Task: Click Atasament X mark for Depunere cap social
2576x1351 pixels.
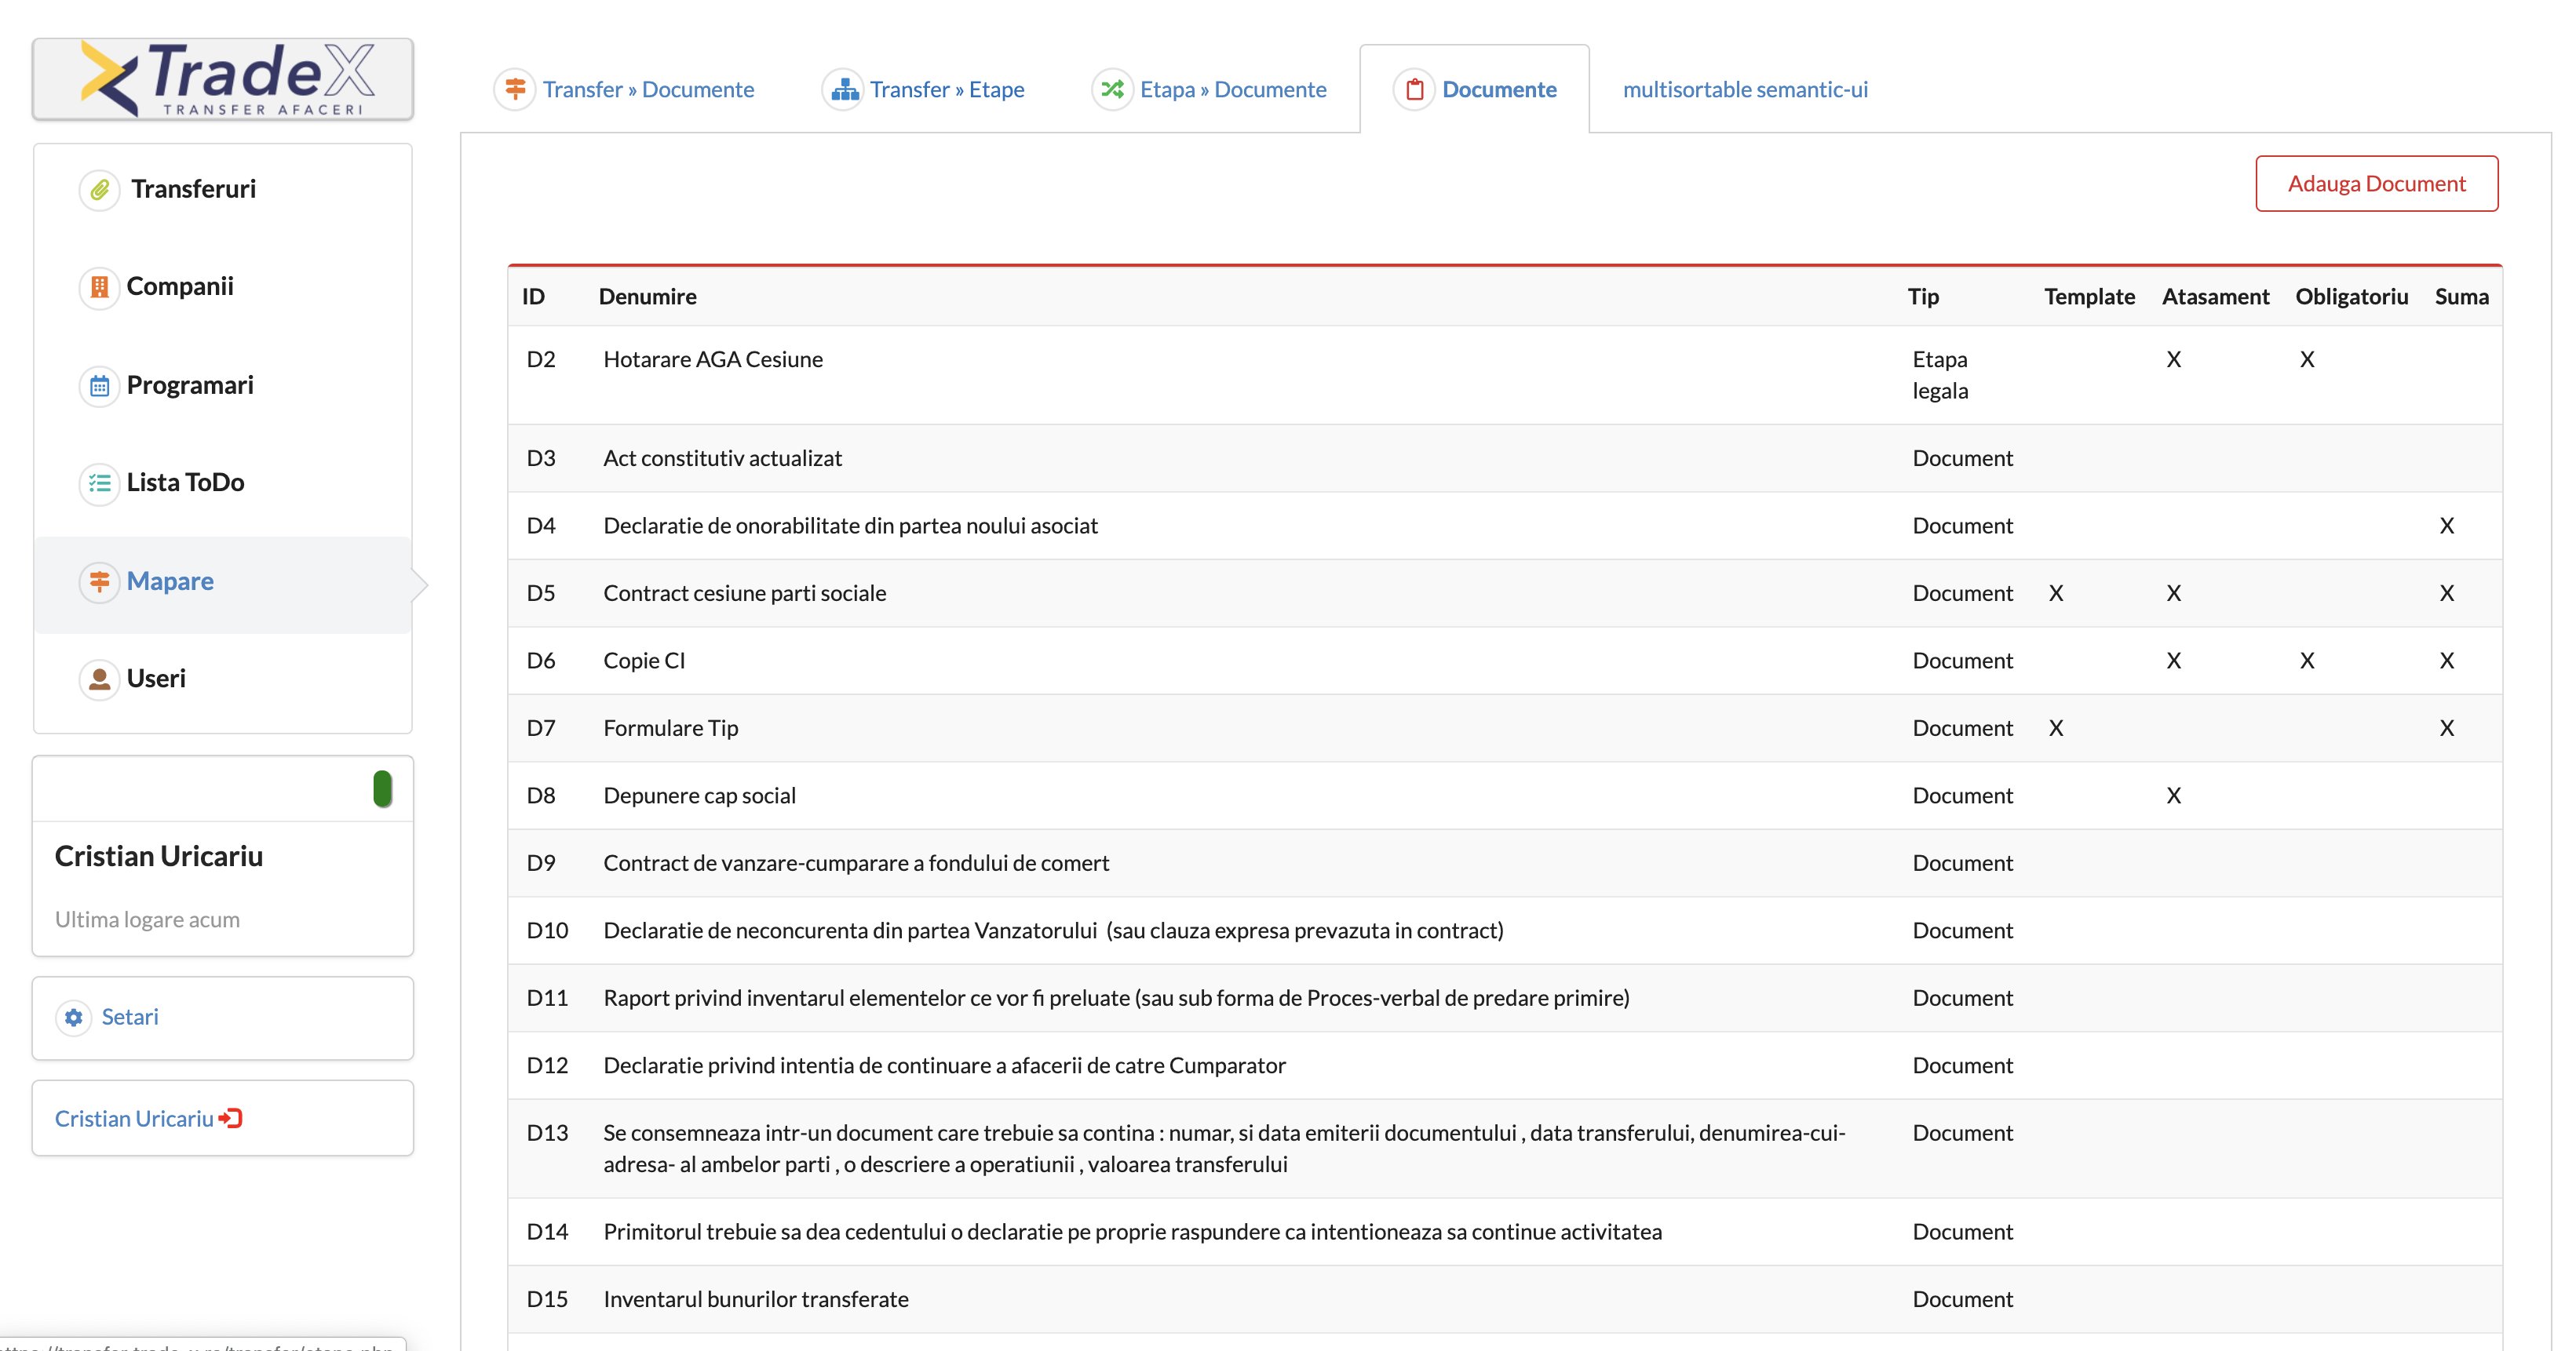Action: click(x=2173, y=796)
